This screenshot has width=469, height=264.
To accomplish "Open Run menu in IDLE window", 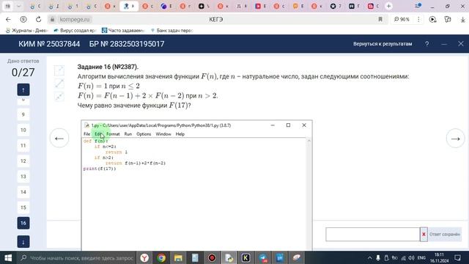I will point(128,134).
